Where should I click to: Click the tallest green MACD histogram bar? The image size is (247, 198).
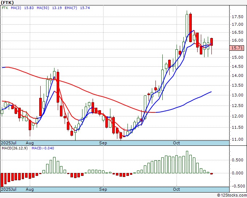pos(187,162)
